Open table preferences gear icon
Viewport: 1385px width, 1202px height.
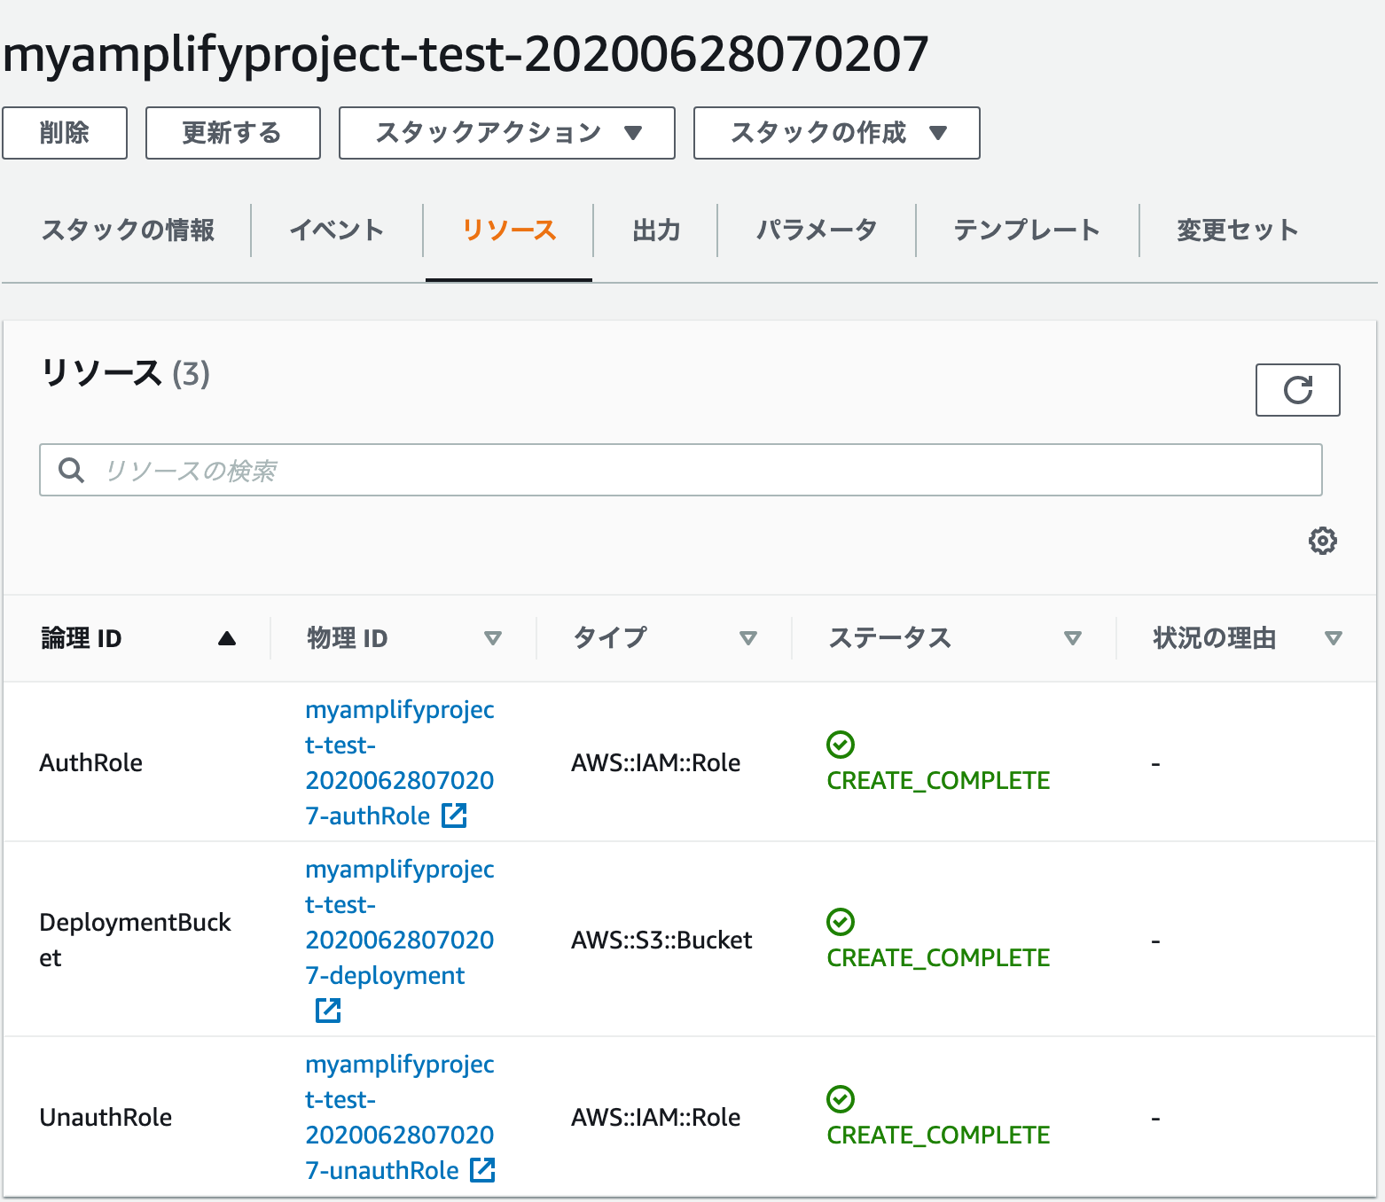point(1322,541)
